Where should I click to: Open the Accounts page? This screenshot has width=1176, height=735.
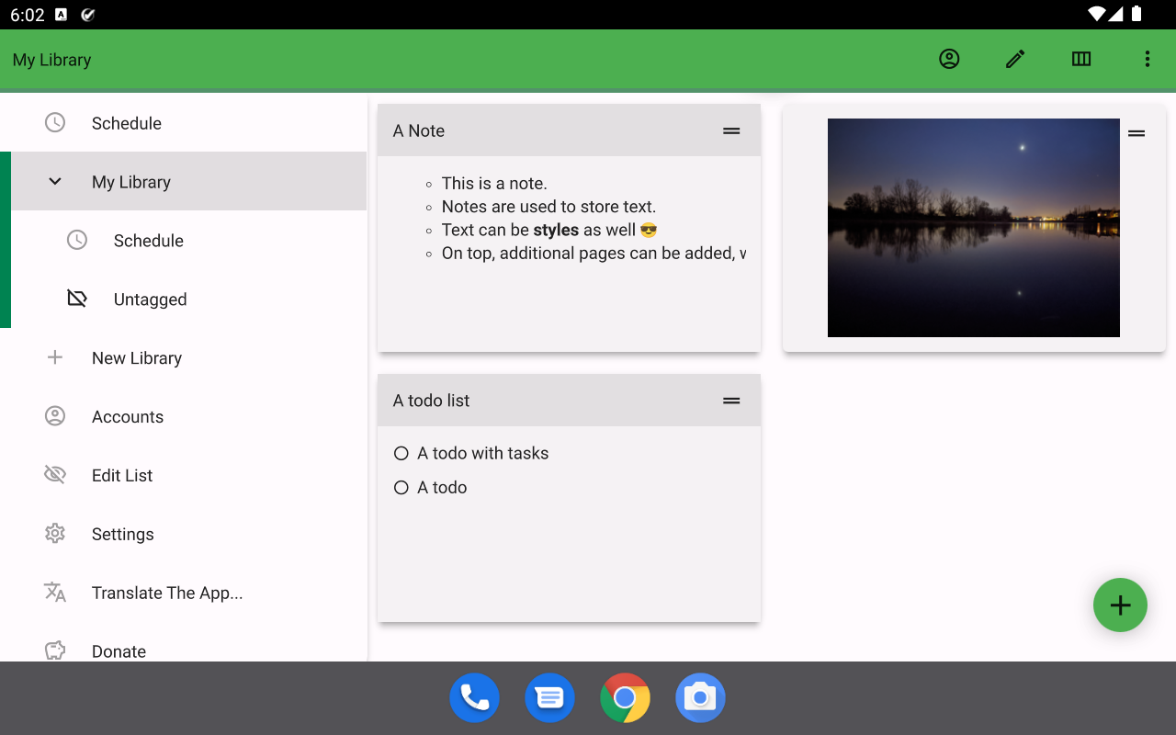point(184,416)
